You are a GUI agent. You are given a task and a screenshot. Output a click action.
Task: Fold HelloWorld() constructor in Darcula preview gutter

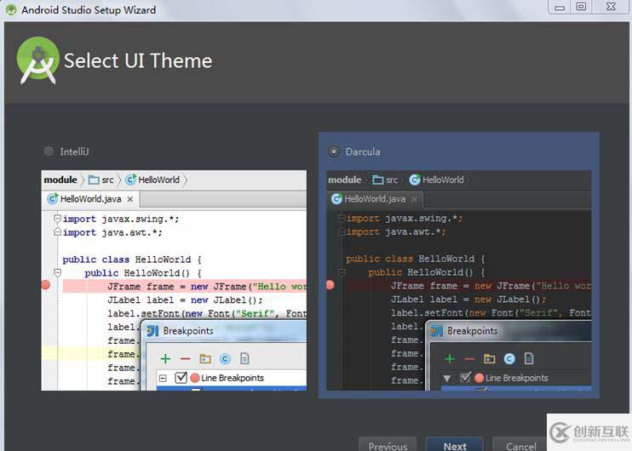click(342, 272)
